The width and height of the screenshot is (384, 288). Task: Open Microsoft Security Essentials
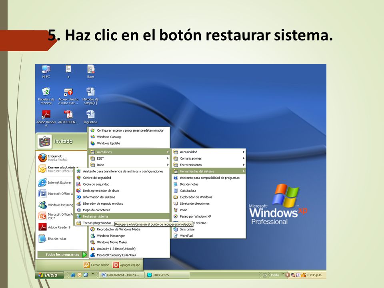click(129, 255)
